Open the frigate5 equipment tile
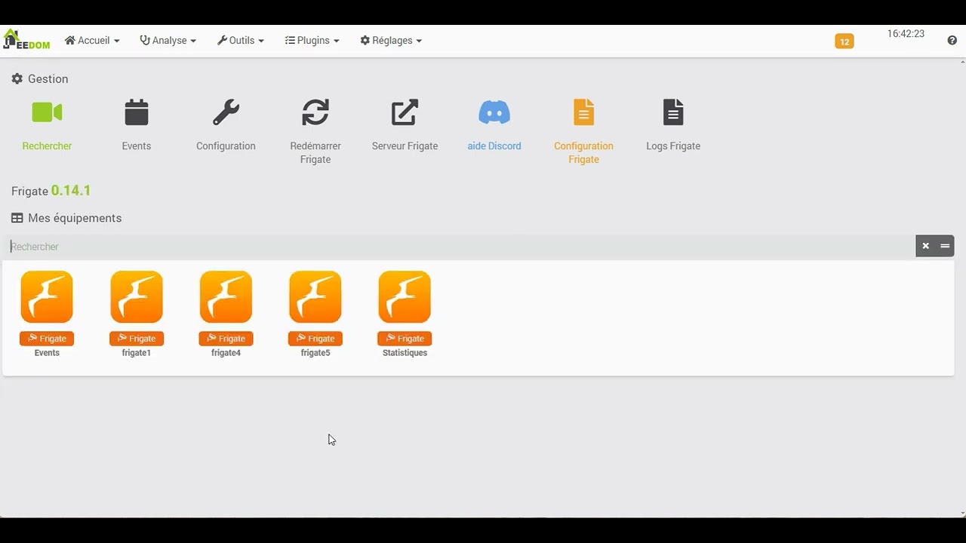 (x=315, y=314)
